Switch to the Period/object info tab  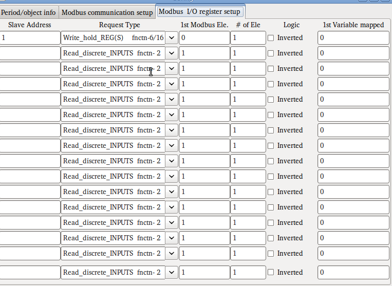[x=29, y=12]
